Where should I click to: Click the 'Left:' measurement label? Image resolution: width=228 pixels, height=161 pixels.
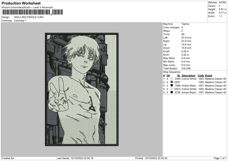pyautogui.click(x=165, y=38)
